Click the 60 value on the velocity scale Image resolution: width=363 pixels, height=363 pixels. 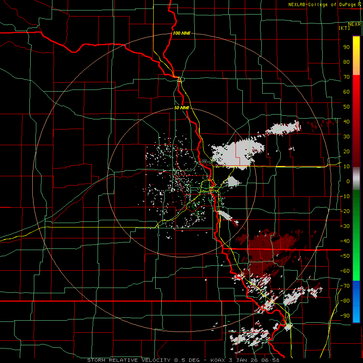pos(346,92)
